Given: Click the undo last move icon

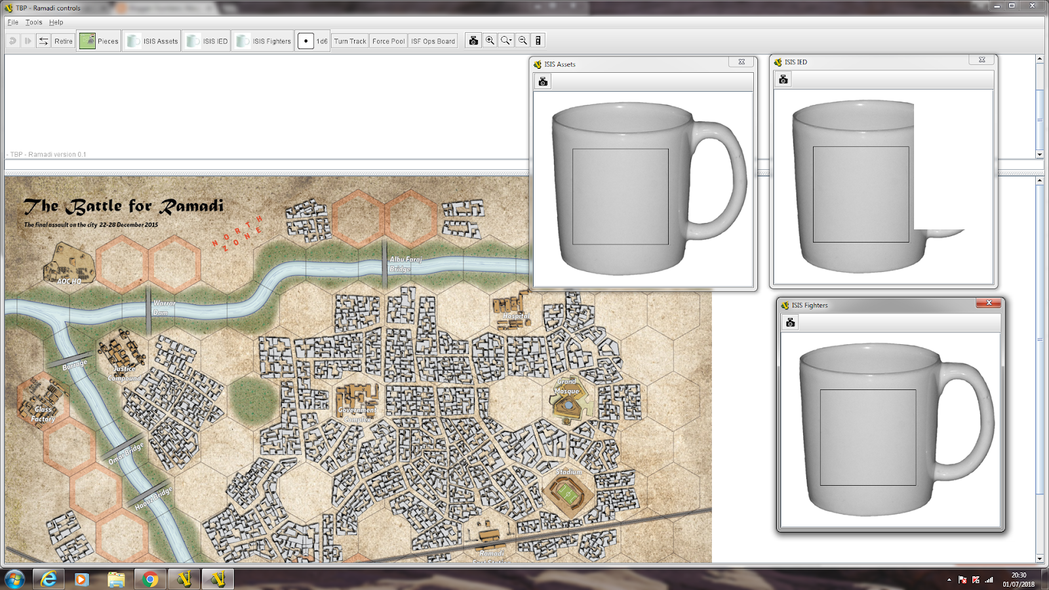Looking at the screenshot, I should coord(12,41).
